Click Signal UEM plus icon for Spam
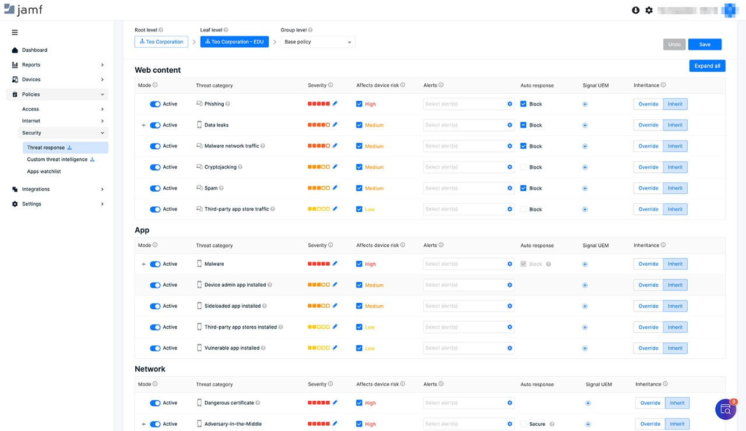746x431 pixels. 585,189
